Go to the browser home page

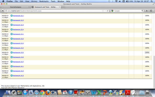tap(147, 11)
